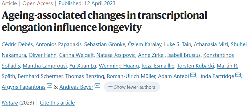Screen dimensions: 248x108
Task: Click on Oliver Hahn author name
Action: tap(43, 55)
